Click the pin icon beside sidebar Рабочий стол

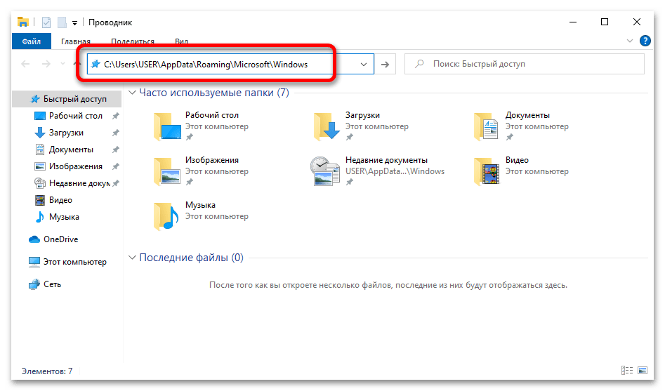[115, 116]
